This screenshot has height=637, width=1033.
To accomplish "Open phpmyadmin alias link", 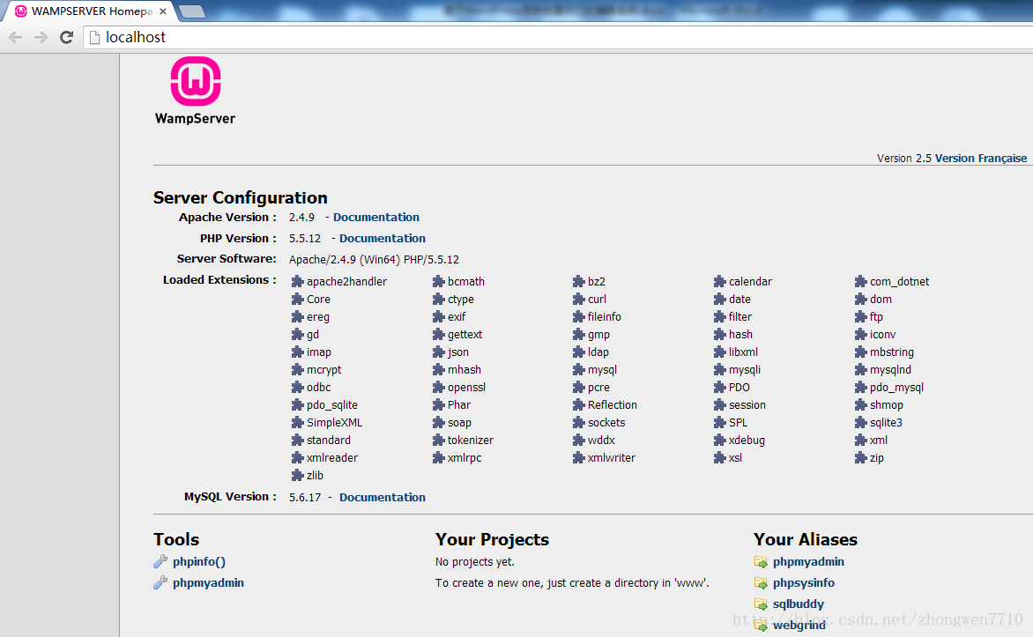I will (x=808, y=562).
